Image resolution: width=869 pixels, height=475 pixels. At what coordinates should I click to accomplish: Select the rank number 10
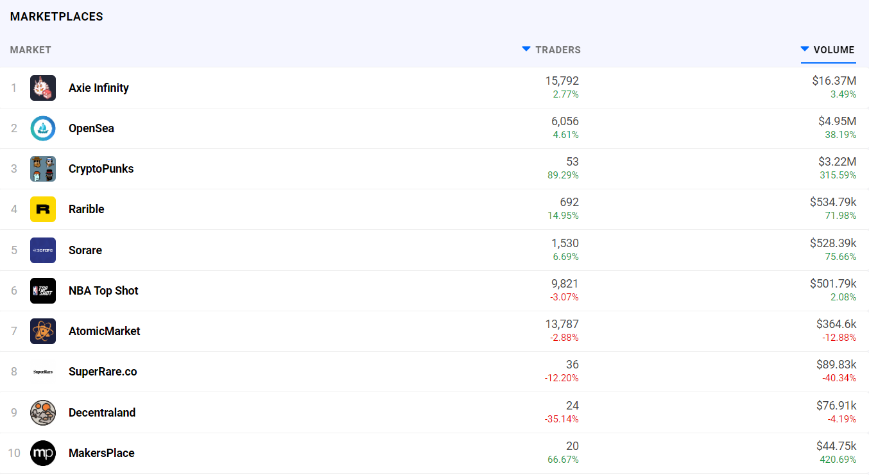pos(14,453)
